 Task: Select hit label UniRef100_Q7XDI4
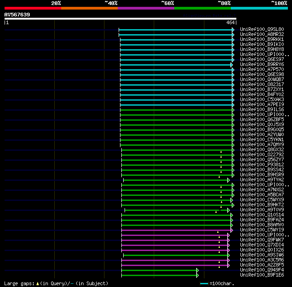pyautogui.click(x=262, y=245)
